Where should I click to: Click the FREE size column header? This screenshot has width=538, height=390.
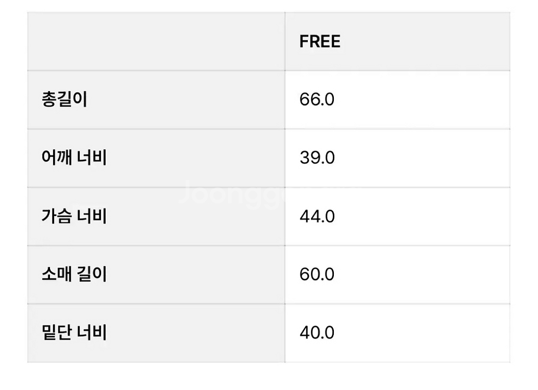pos(320,42)
